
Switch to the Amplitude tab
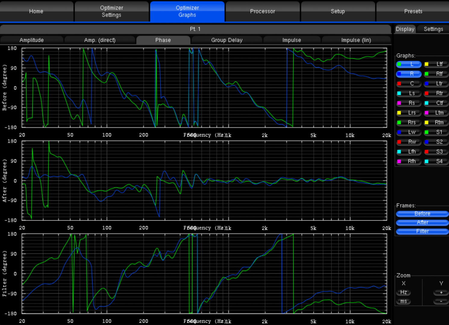(x=32, y=40)
